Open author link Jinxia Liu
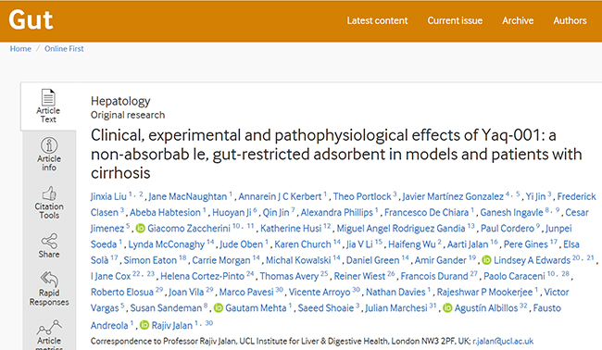602x350 pixels. [108, 196]
